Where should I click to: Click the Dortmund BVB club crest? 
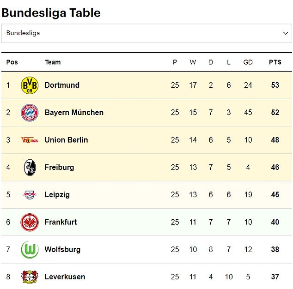pyautogui.click(x=30, y=85)
